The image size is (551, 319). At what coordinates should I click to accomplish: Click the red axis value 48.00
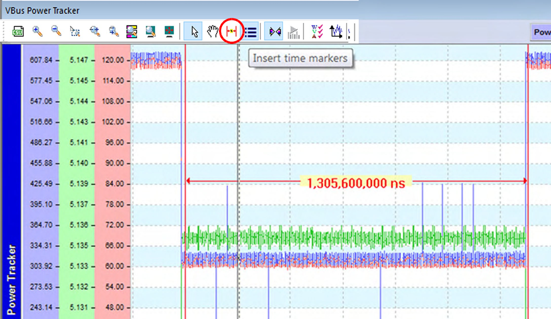click(115, 307)
